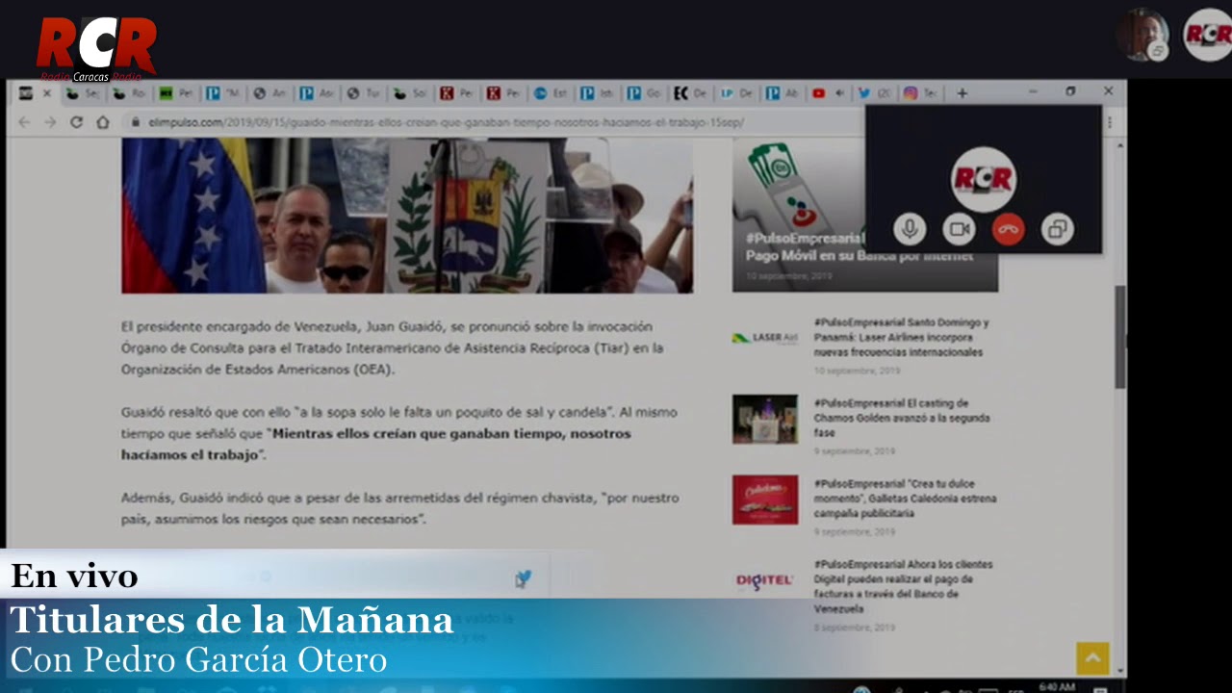Switch to the EC 'De' browser tab
Image resolution: width=1232 pixels, height=693 pixels.
(691, 93)
